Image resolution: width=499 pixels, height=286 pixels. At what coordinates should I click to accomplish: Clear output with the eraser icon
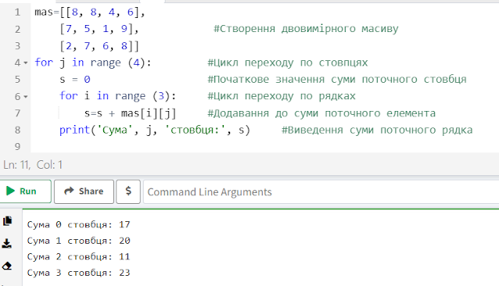coord(7,266)
